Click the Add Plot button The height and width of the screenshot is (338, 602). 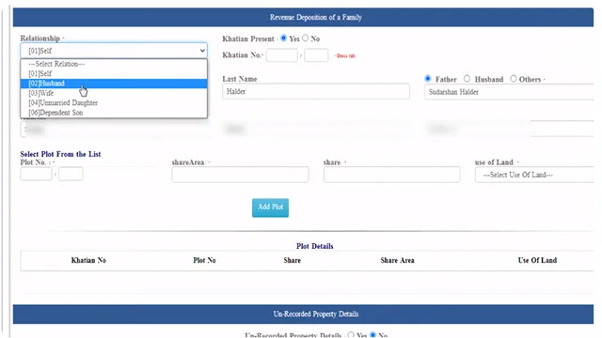[270, 207]
